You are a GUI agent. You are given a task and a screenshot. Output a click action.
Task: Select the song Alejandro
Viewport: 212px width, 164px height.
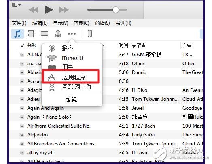tap(38, 135)
